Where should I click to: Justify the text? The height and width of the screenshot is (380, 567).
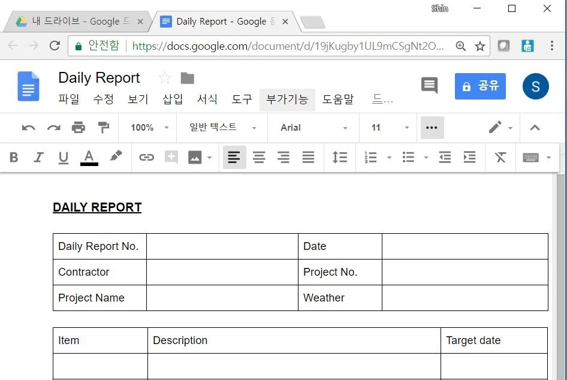pyautogui.click(x=308, y=157)
